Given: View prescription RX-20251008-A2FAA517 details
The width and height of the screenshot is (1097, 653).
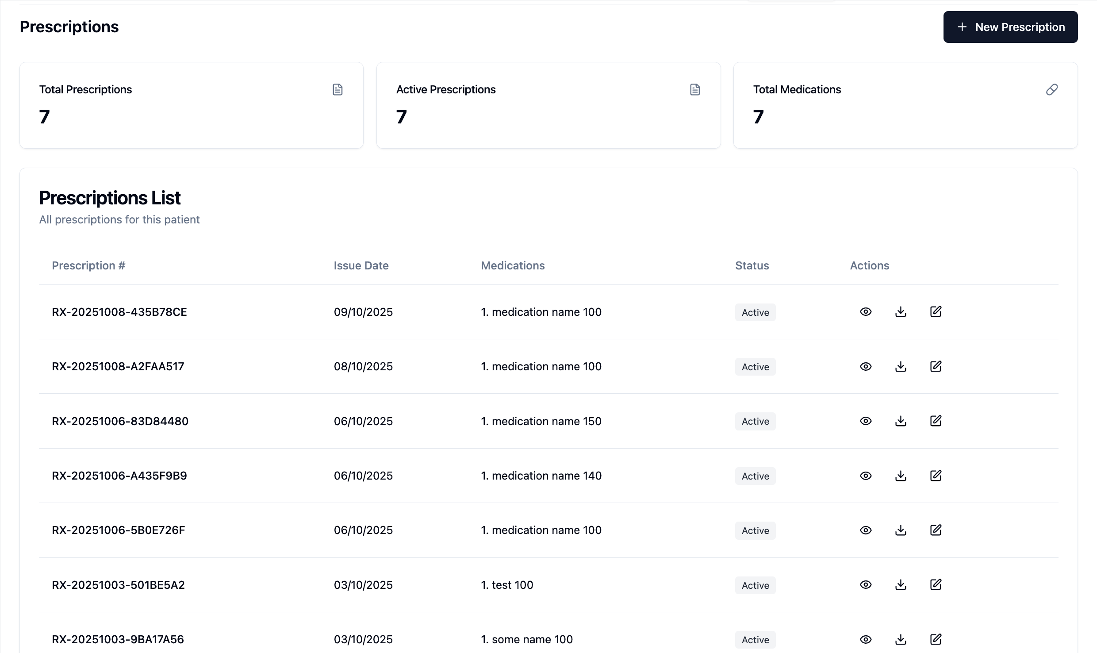Looking at the screenshot, I should 866,366.
